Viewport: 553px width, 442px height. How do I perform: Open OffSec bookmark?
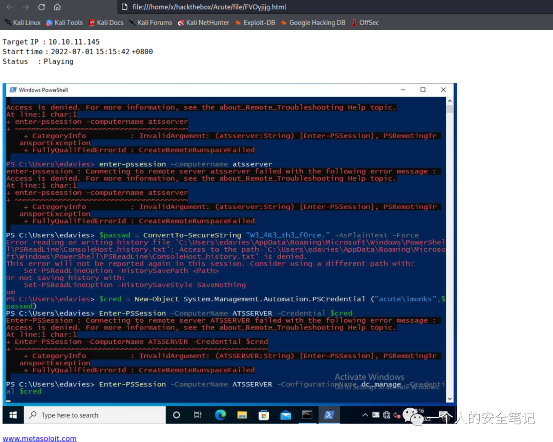(365, 23)
